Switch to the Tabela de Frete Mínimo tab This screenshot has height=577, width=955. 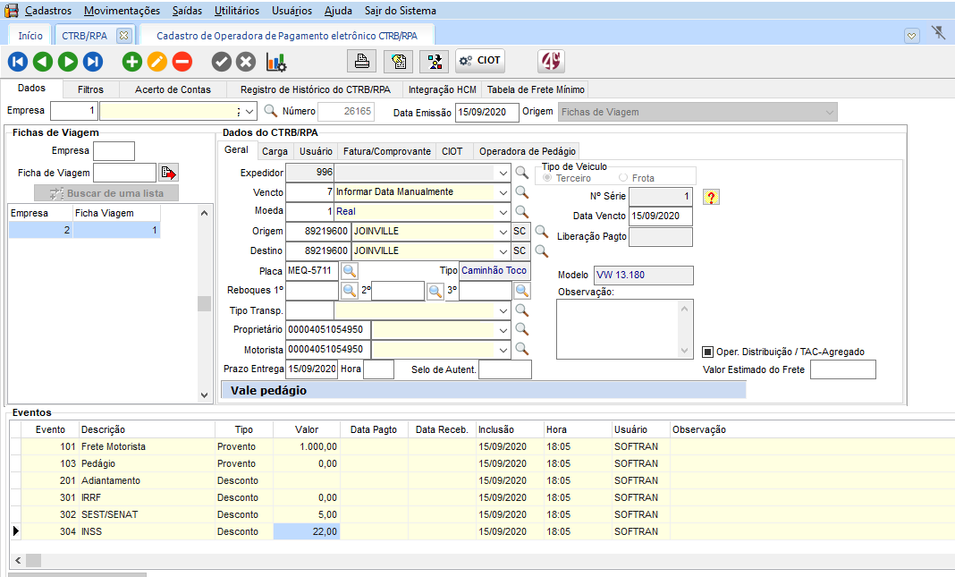click(x=535, y=89)
